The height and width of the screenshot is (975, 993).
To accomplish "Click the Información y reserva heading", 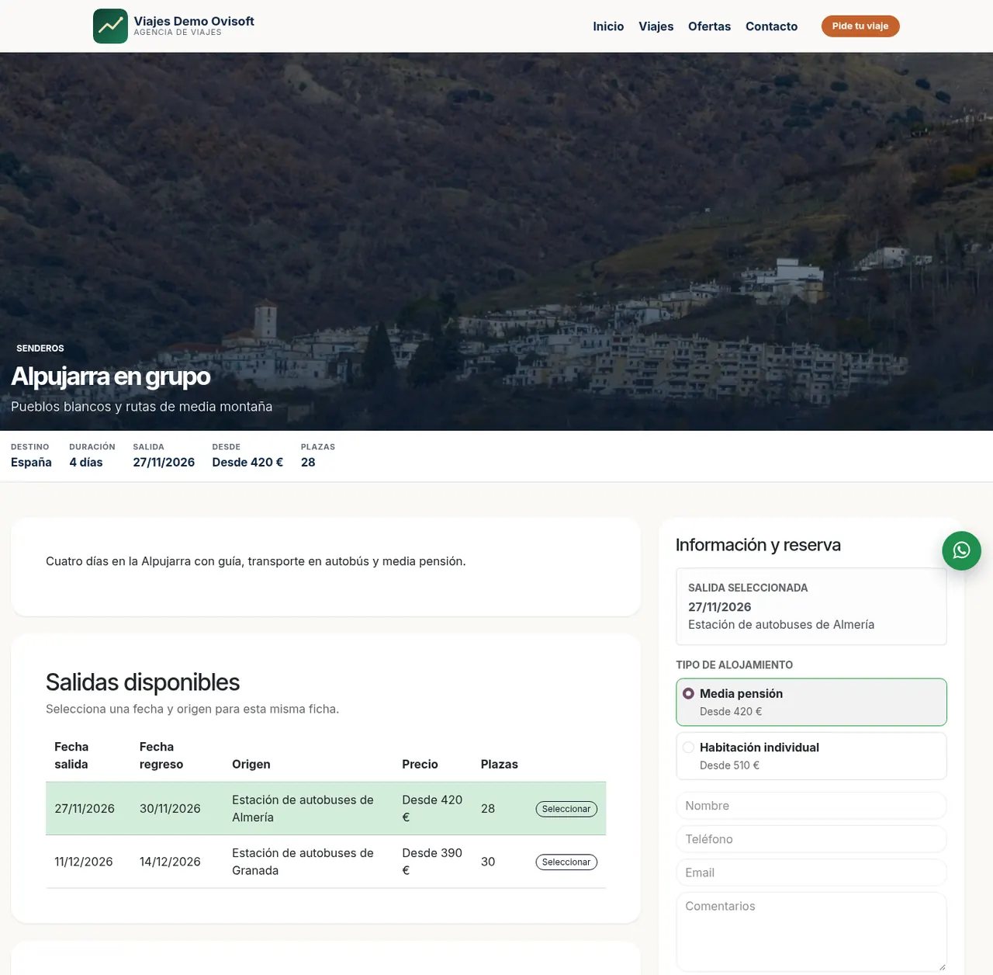I will pos(758,545).
